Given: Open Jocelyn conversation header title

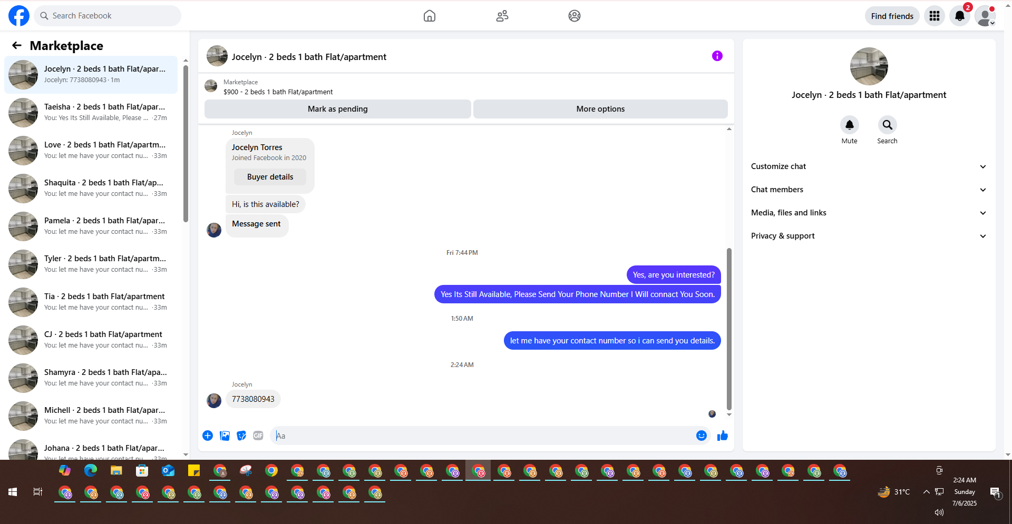Looking at the screenshot, I should tap(309, 57).
